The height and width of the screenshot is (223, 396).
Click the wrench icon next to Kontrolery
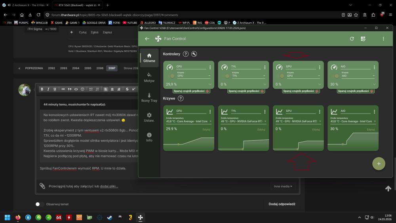coord(194,54)
